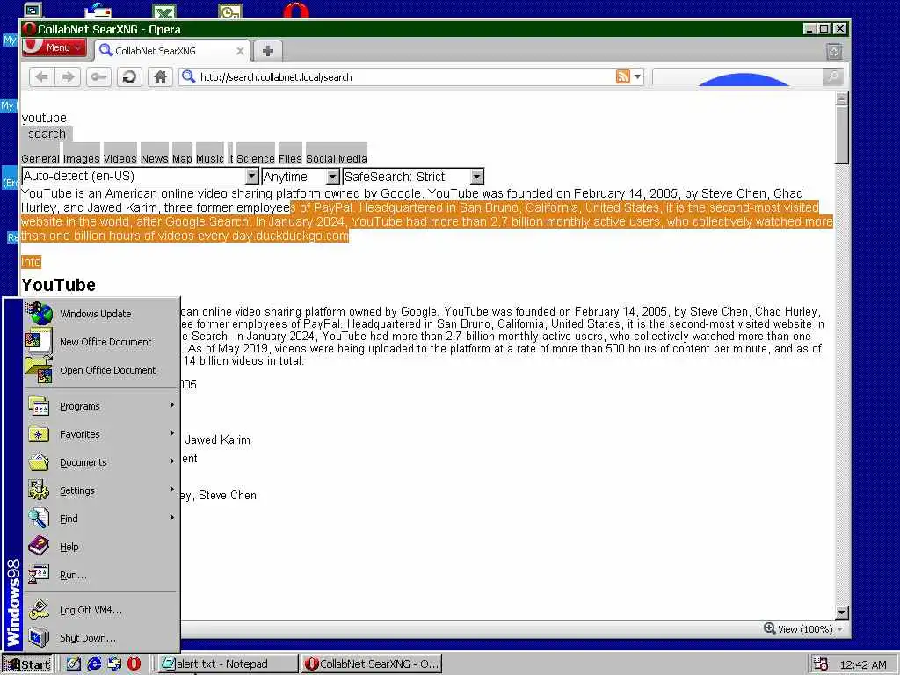This screenshot has height=675, width=900.
Task: Expand the Documents submenu
Action: [x=102, y=462]
